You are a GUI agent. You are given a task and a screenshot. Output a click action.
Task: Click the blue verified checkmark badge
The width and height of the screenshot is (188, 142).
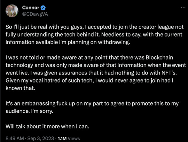(43, 8)
